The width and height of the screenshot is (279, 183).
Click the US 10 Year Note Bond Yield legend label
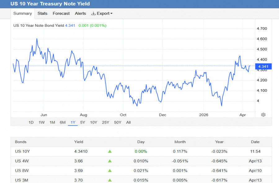pos(39,25)
